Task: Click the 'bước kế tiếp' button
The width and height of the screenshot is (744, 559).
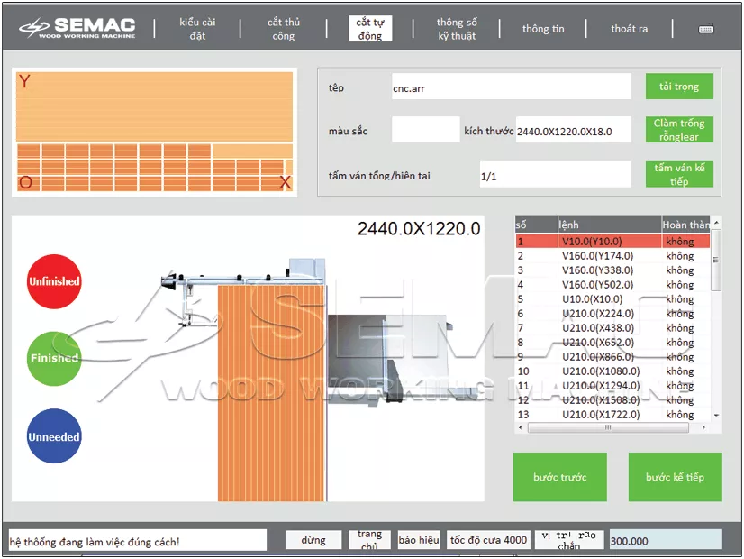Action: [x=675, y=477]
